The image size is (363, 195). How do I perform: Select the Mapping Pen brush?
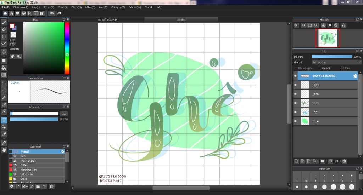[37, 170]
